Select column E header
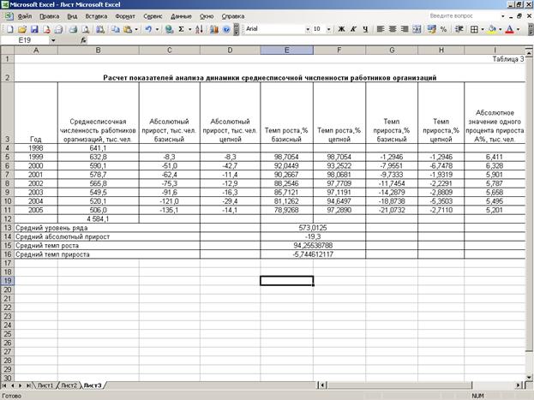The height and width of the screenshot is (400, 534). [287, 50]
